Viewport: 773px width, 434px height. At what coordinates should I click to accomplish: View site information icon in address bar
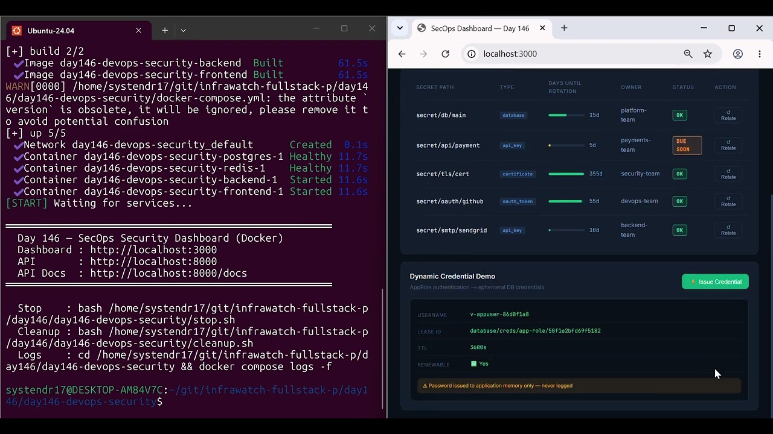(x=472, y=54)
